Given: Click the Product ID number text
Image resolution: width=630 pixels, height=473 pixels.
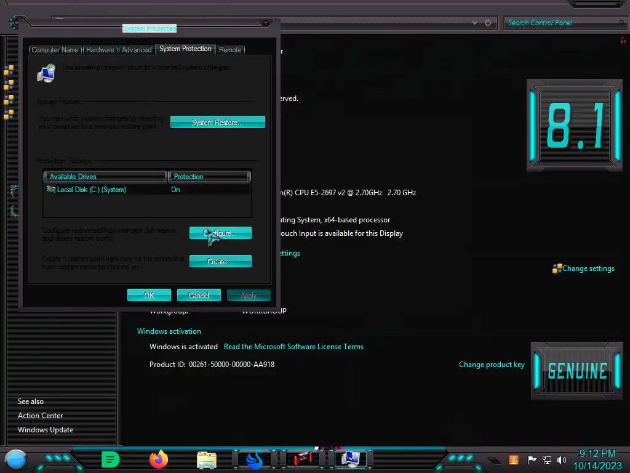Looking at the screenshot, I should (231, 365).
